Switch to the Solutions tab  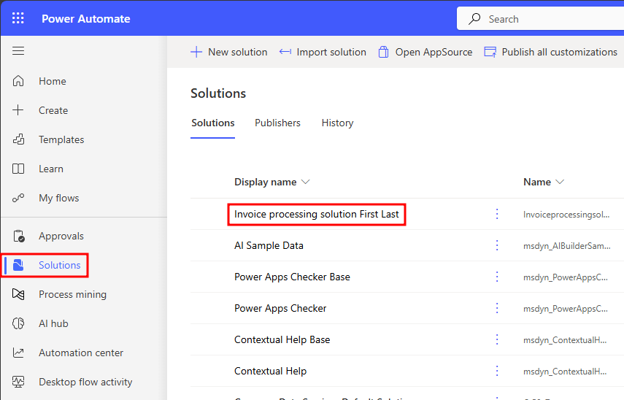(213, 123)
